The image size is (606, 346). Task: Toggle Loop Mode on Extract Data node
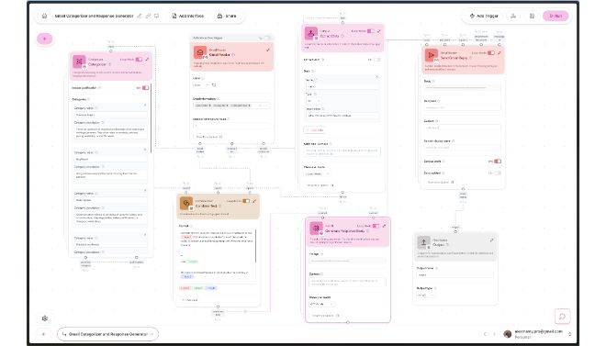371,31
